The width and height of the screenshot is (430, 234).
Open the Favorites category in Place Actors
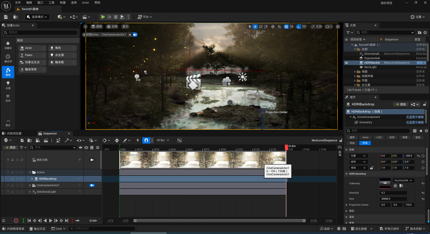point(8,45)
